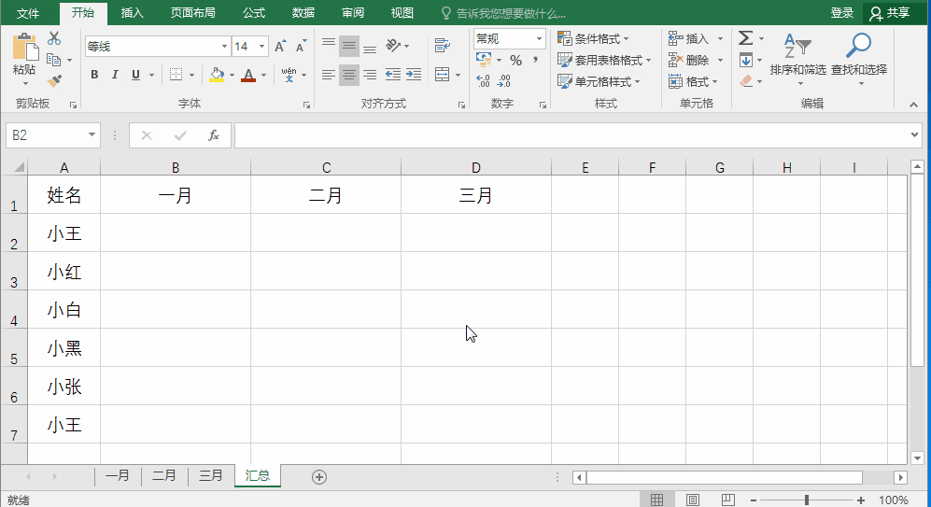Expand the formula bar chevron
This screenshot has height=507, width=931.
click(x=914, y=134)
